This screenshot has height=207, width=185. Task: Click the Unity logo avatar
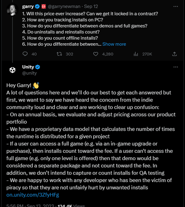click(x=12, y=70)
